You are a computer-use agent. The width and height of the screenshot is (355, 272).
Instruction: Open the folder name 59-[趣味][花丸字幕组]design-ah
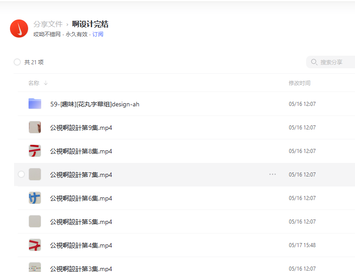pyautogui.click(x=95, y=104)
